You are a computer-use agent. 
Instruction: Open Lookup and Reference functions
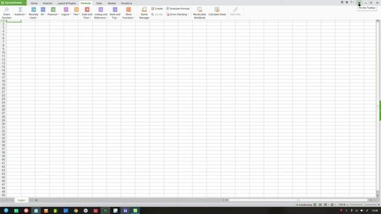pyautogui.click(x=101, y=13)
